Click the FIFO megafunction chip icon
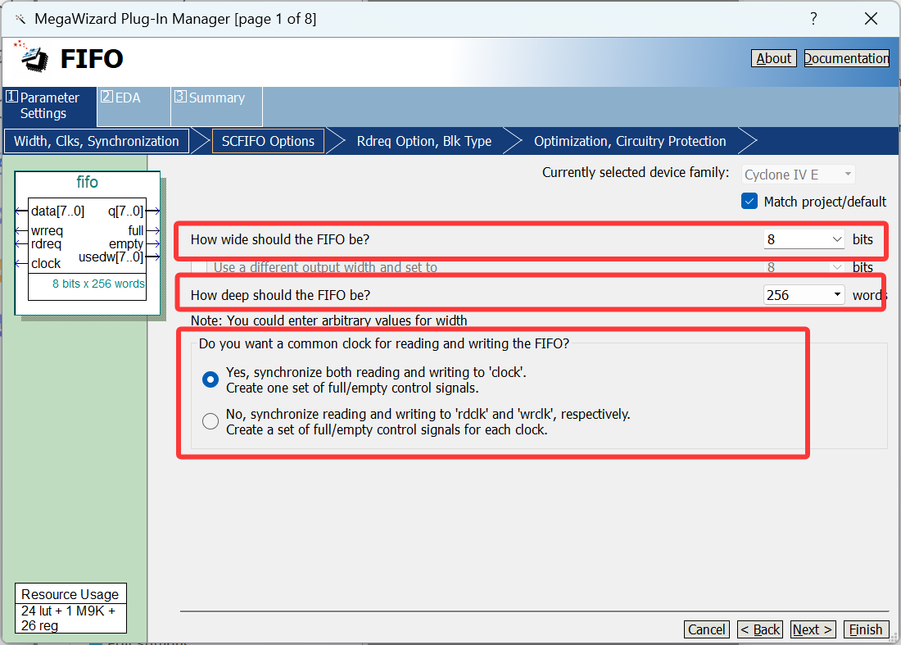Image resolution: width=901 pixels, height=645 pixels. 34,57
